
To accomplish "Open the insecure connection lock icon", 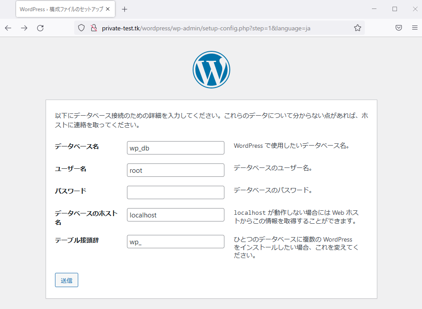I will point(94,28).
